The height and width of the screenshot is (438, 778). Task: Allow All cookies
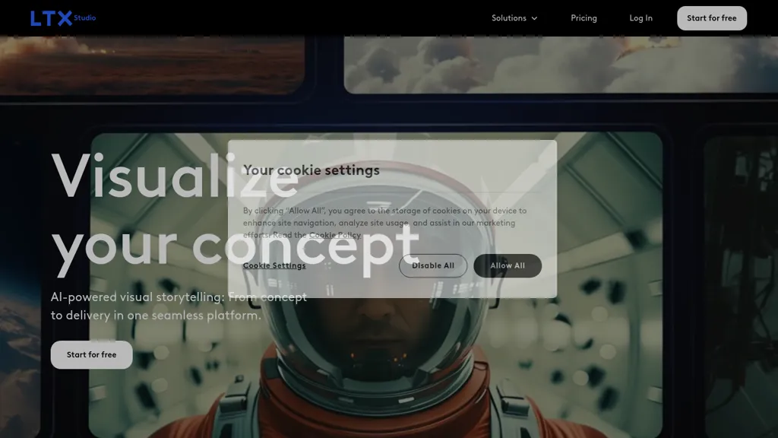point(507,265)
